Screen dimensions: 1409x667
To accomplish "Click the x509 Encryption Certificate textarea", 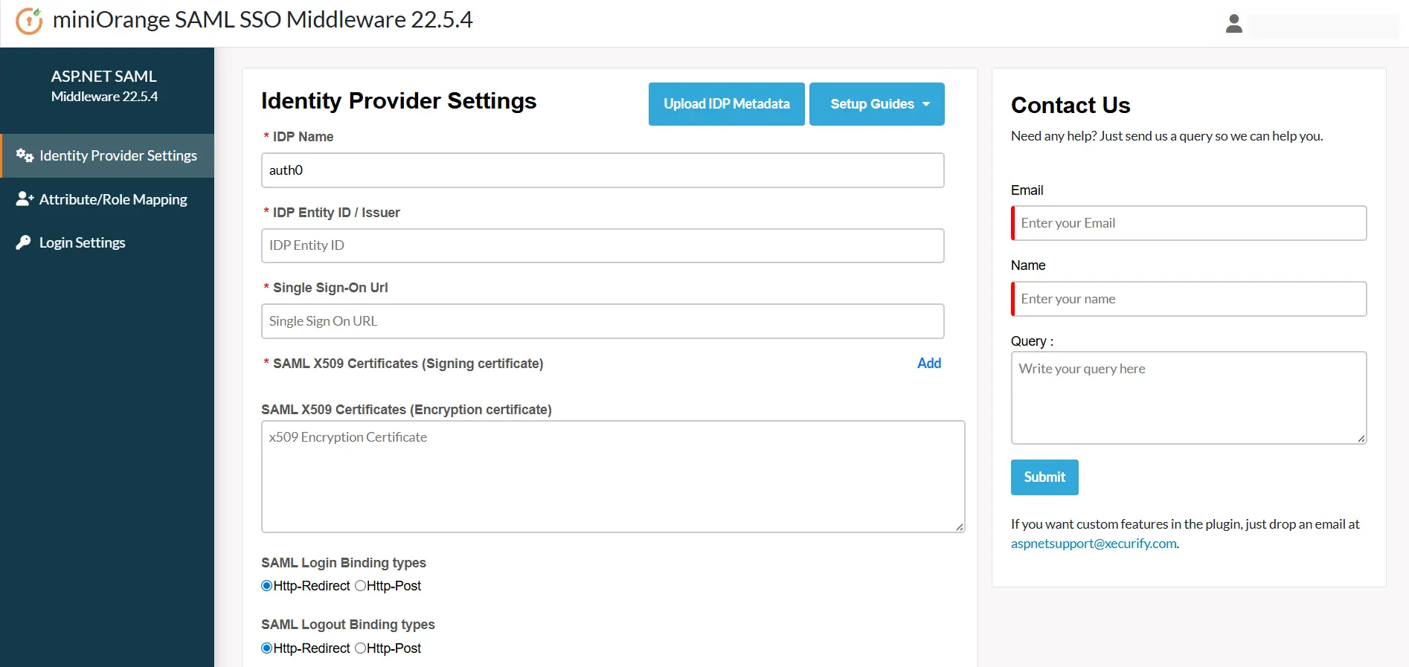I will [x=613, y=477].
